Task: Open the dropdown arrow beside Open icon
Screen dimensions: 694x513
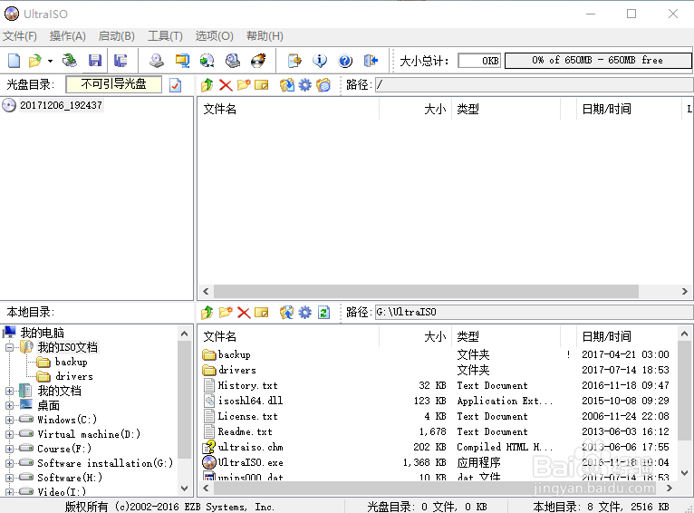Action: (50, 61)
